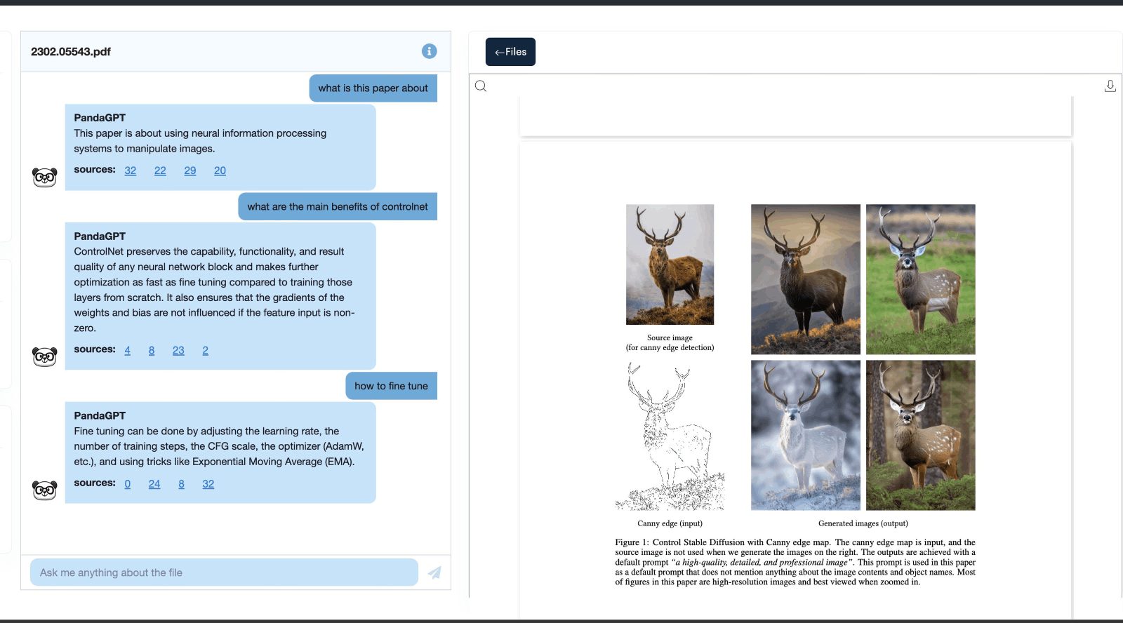Viewport: 1123px width, 623px height.
Task: Click the Canny edge deer sketch image
Action: (x=670, y=436)
